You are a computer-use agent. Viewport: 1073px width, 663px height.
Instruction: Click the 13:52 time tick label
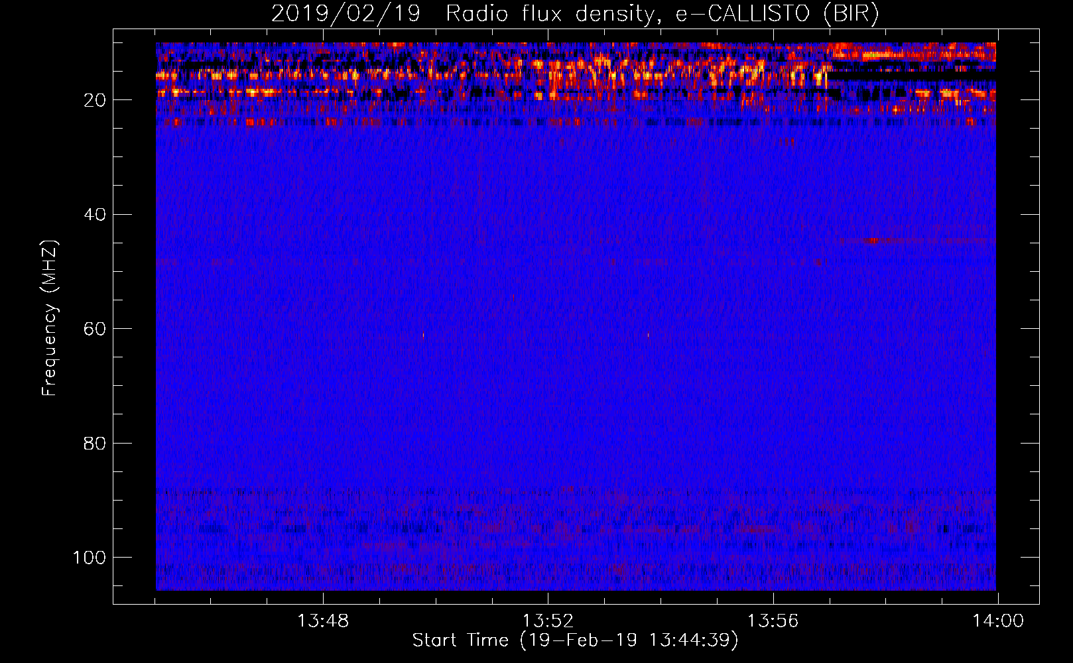click(x=548, y=621)
